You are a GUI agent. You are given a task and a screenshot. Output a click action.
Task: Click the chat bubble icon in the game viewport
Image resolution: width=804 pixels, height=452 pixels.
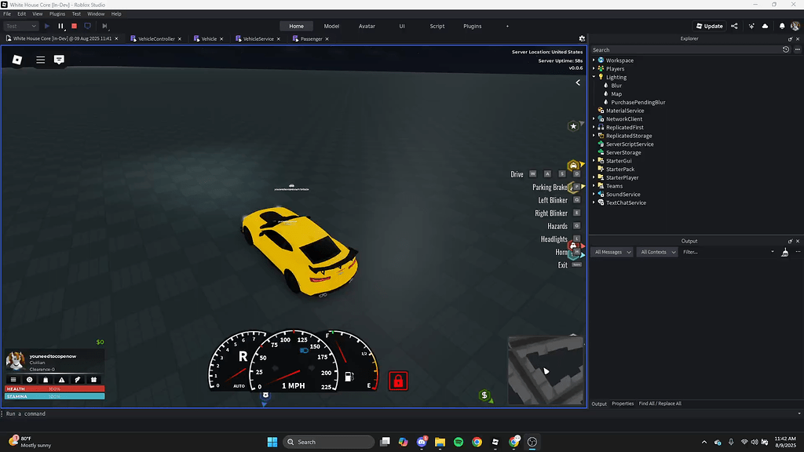coord(59,60)
